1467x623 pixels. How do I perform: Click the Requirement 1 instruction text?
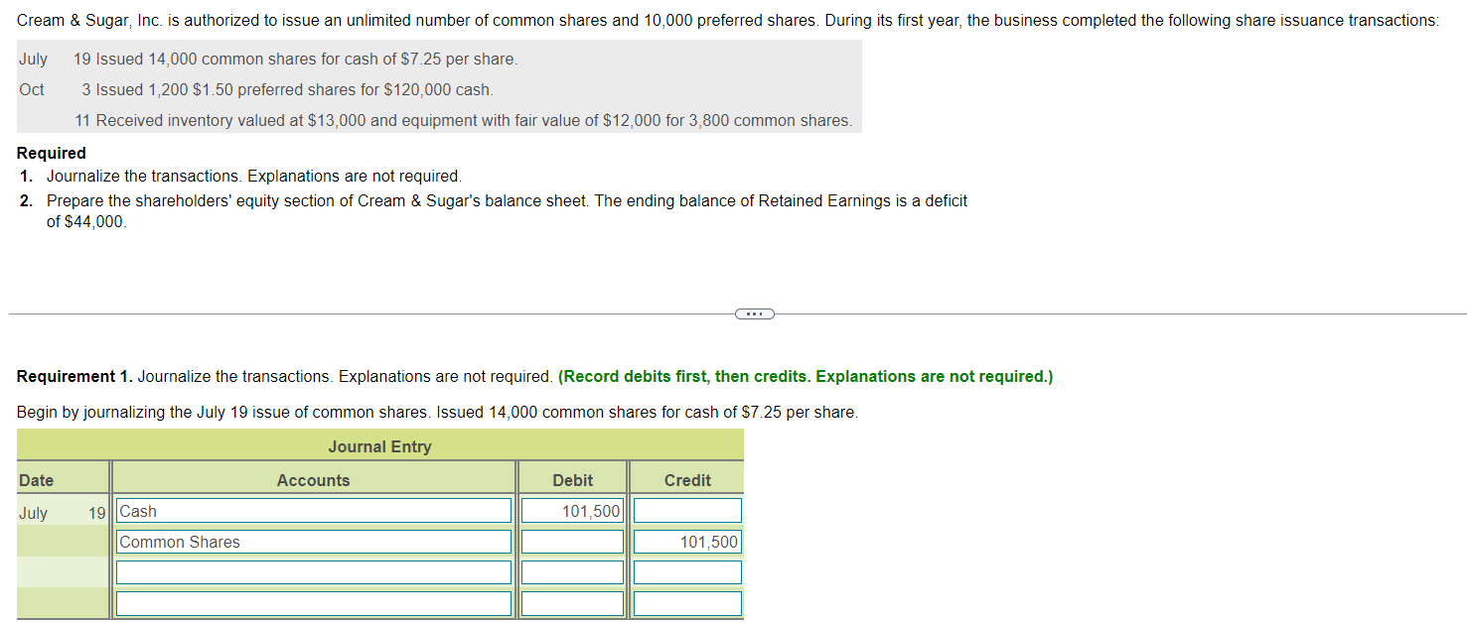298,376
